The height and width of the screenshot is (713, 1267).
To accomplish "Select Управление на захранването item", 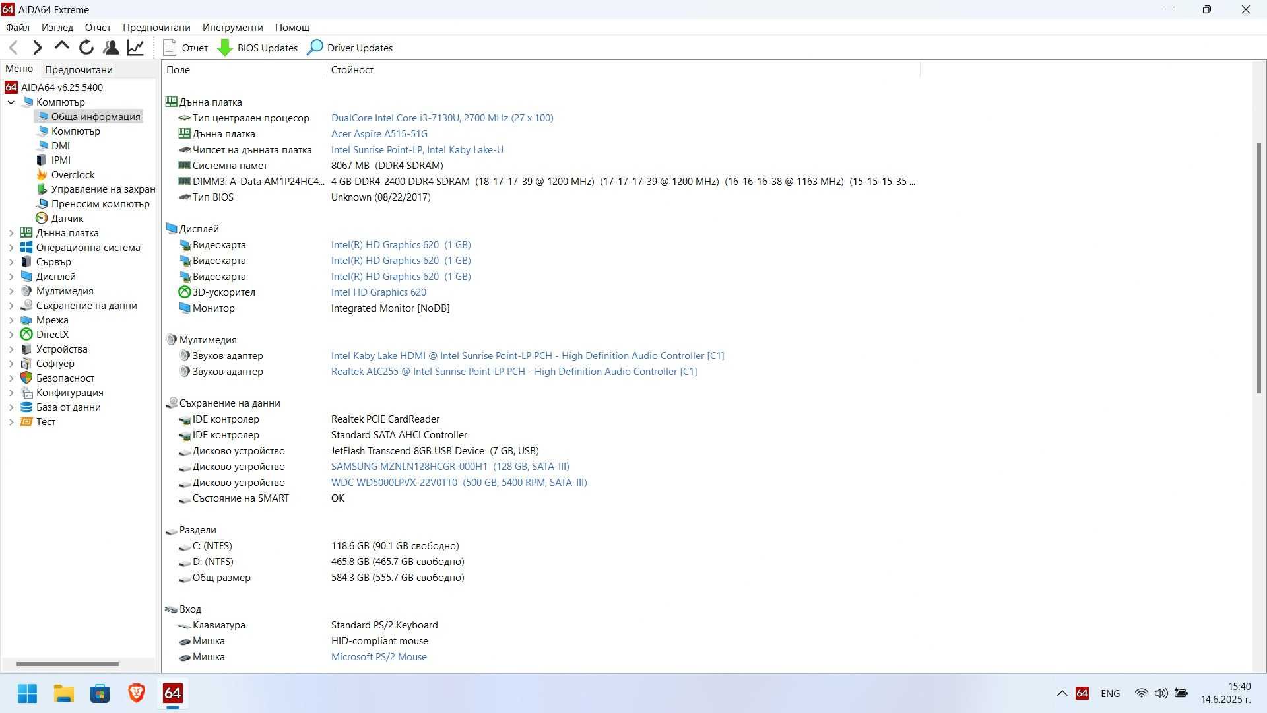I will [96, 189].
